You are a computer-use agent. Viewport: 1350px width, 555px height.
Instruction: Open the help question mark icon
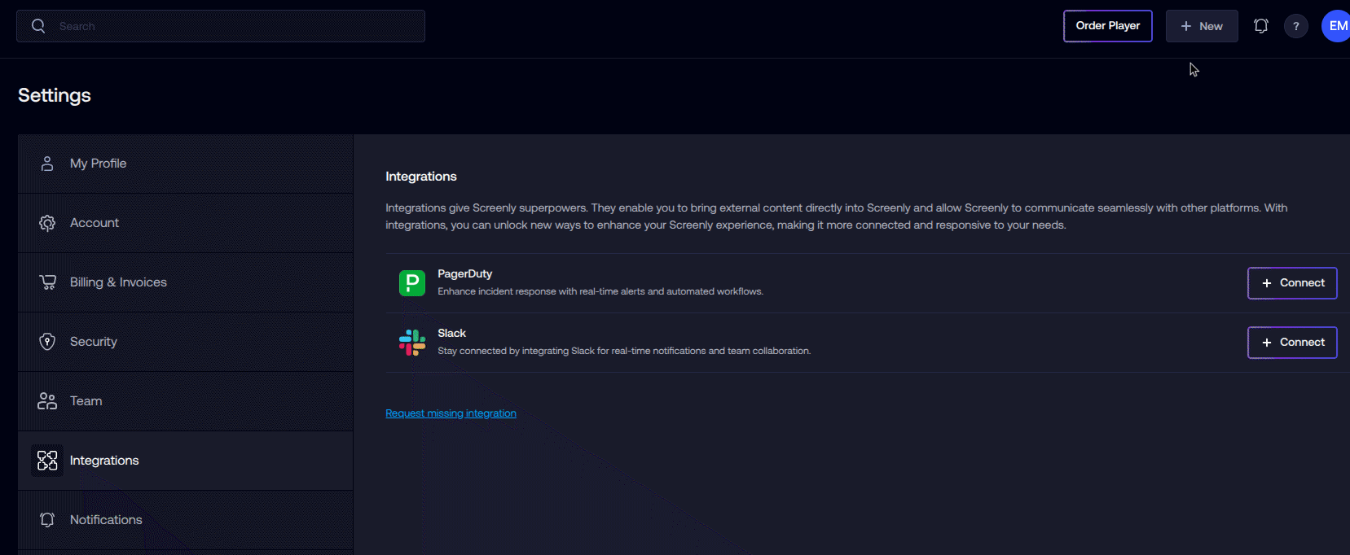(1296, 26)
